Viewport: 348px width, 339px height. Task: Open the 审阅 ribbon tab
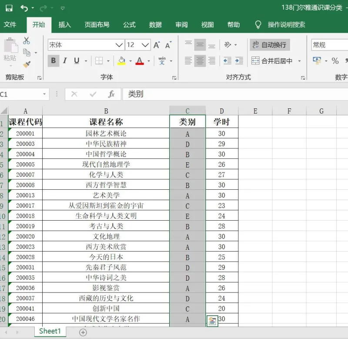pyautogui.click(x=181, y=24)
